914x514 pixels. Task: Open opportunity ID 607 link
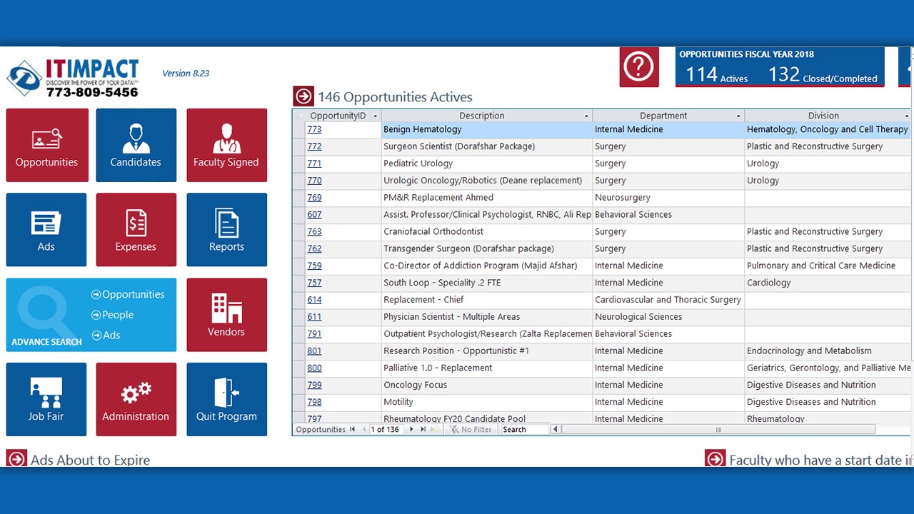[x=314, y=215]
